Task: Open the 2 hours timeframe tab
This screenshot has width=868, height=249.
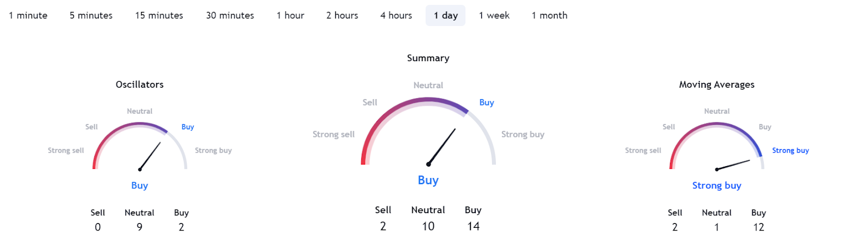Action: [342, 16]
